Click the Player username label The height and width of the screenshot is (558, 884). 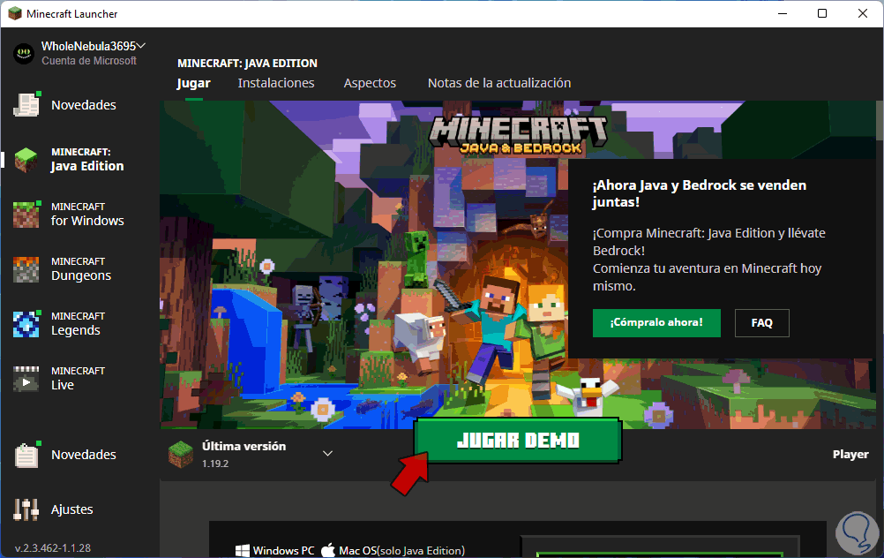[x=850, y=454]
